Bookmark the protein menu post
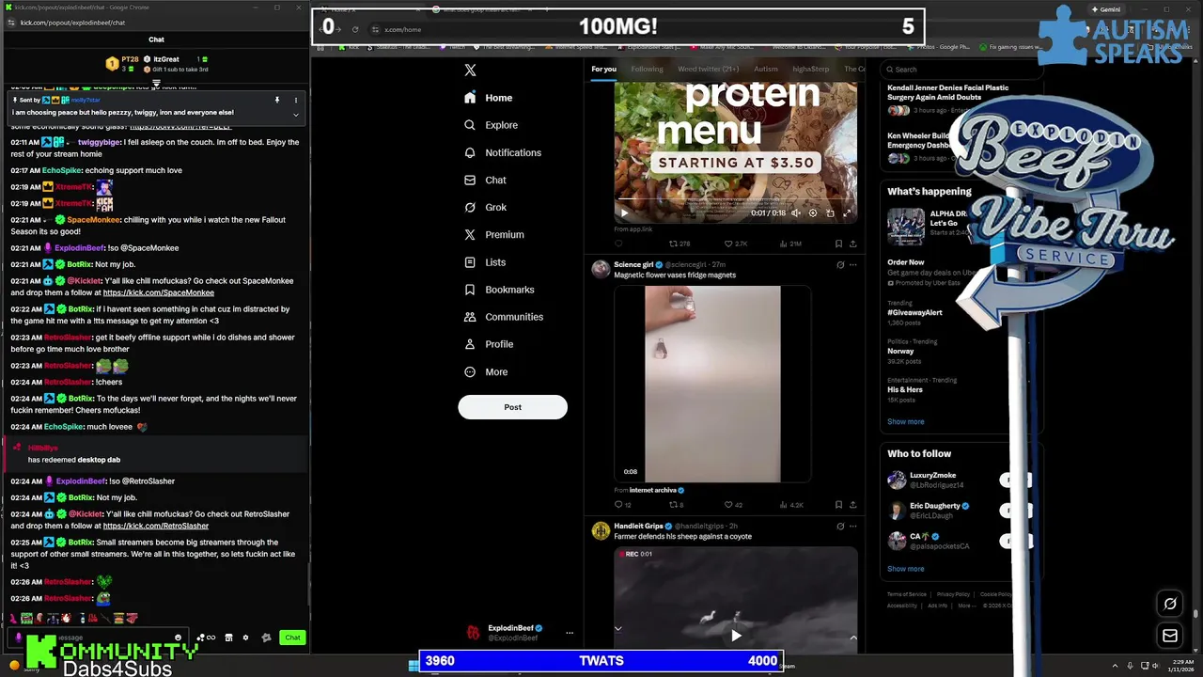 pos(838,244)
